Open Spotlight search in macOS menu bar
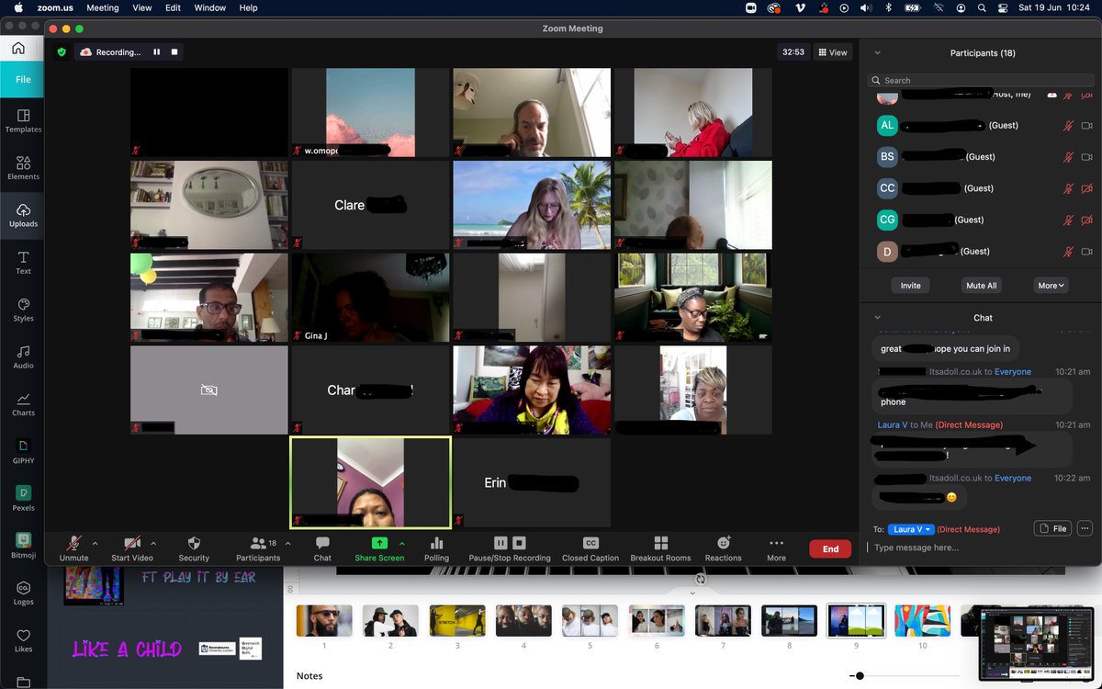This screenshot has height=689, width=1102. click(983, 7)
